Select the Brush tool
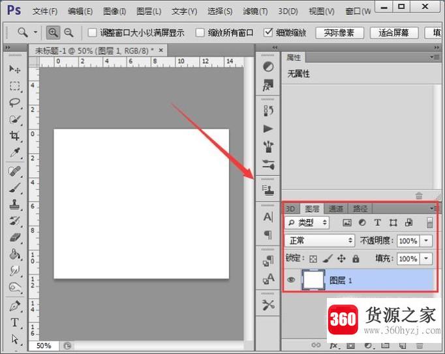 [x=15, y=187]
